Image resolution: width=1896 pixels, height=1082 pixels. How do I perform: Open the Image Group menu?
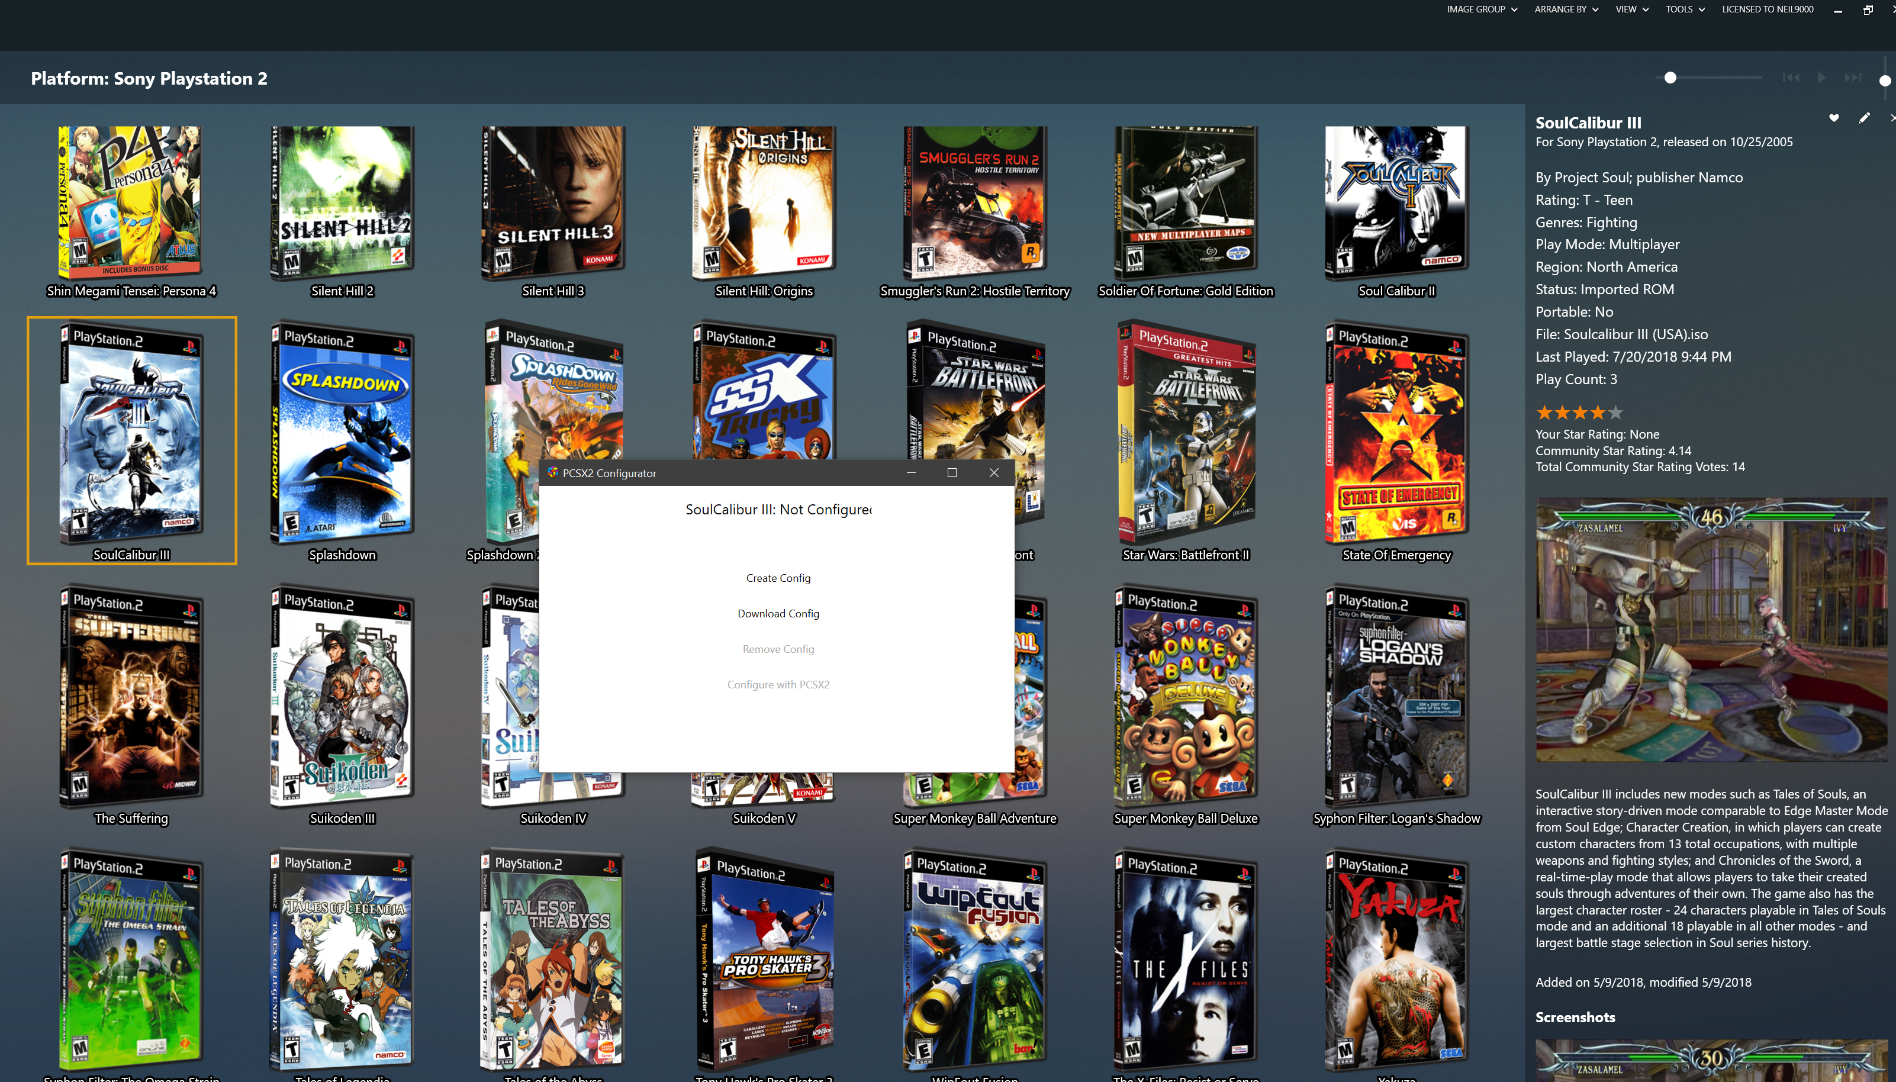point(1482,9)
